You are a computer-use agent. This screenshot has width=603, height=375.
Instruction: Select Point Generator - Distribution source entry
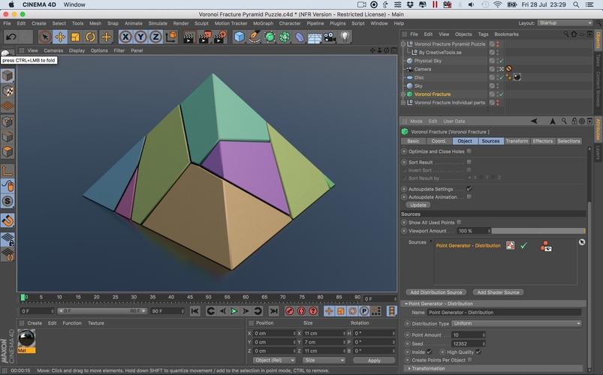(x=468, y=245)
